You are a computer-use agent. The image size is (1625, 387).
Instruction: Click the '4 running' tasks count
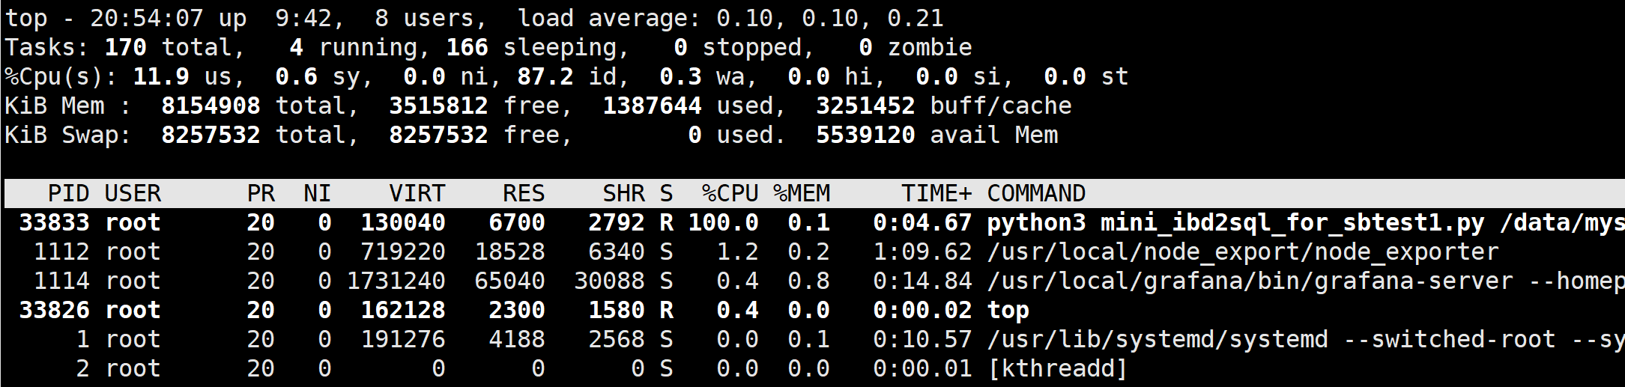pyautogui.click(x=360, y=47)
